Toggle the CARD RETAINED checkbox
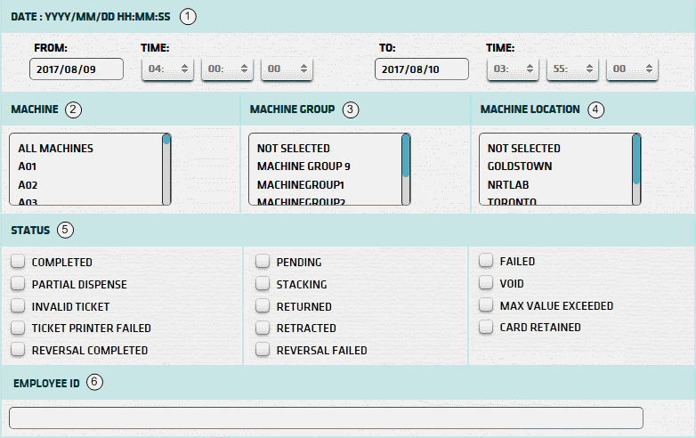Viewport: 696px width, 438px height. click(486, 327)
